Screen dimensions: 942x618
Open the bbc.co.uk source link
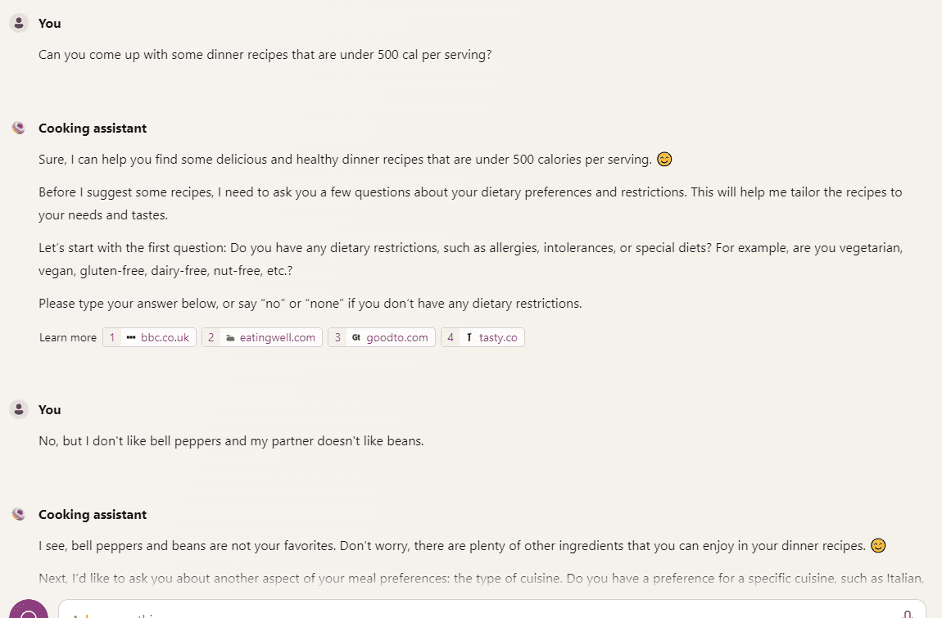pos(150,337)
